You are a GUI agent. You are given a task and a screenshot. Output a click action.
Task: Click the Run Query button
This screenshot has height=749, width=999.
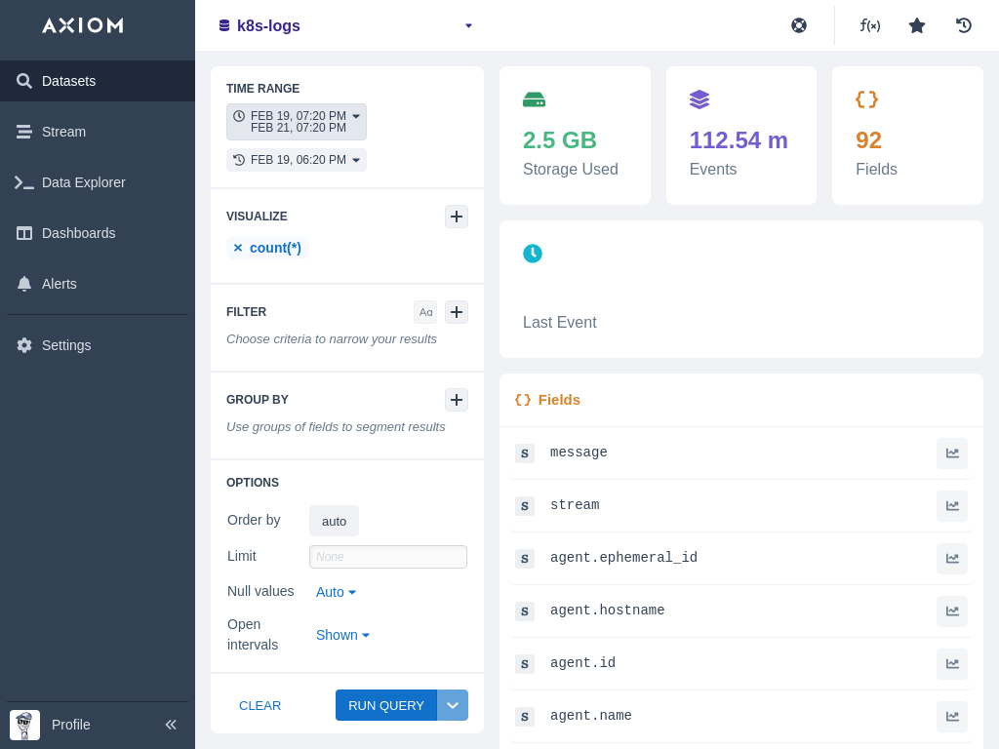click(386, 705)
